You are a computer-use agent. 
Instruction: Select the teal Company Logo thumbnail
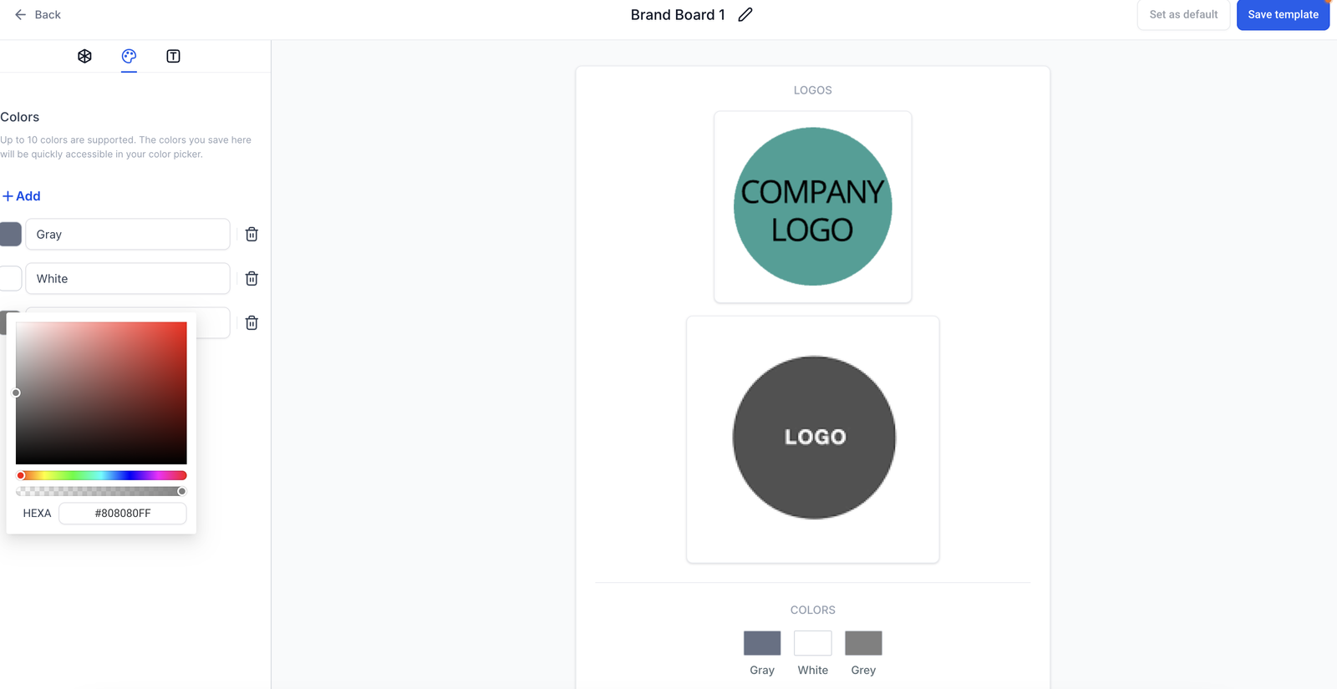tap(812, 207)
